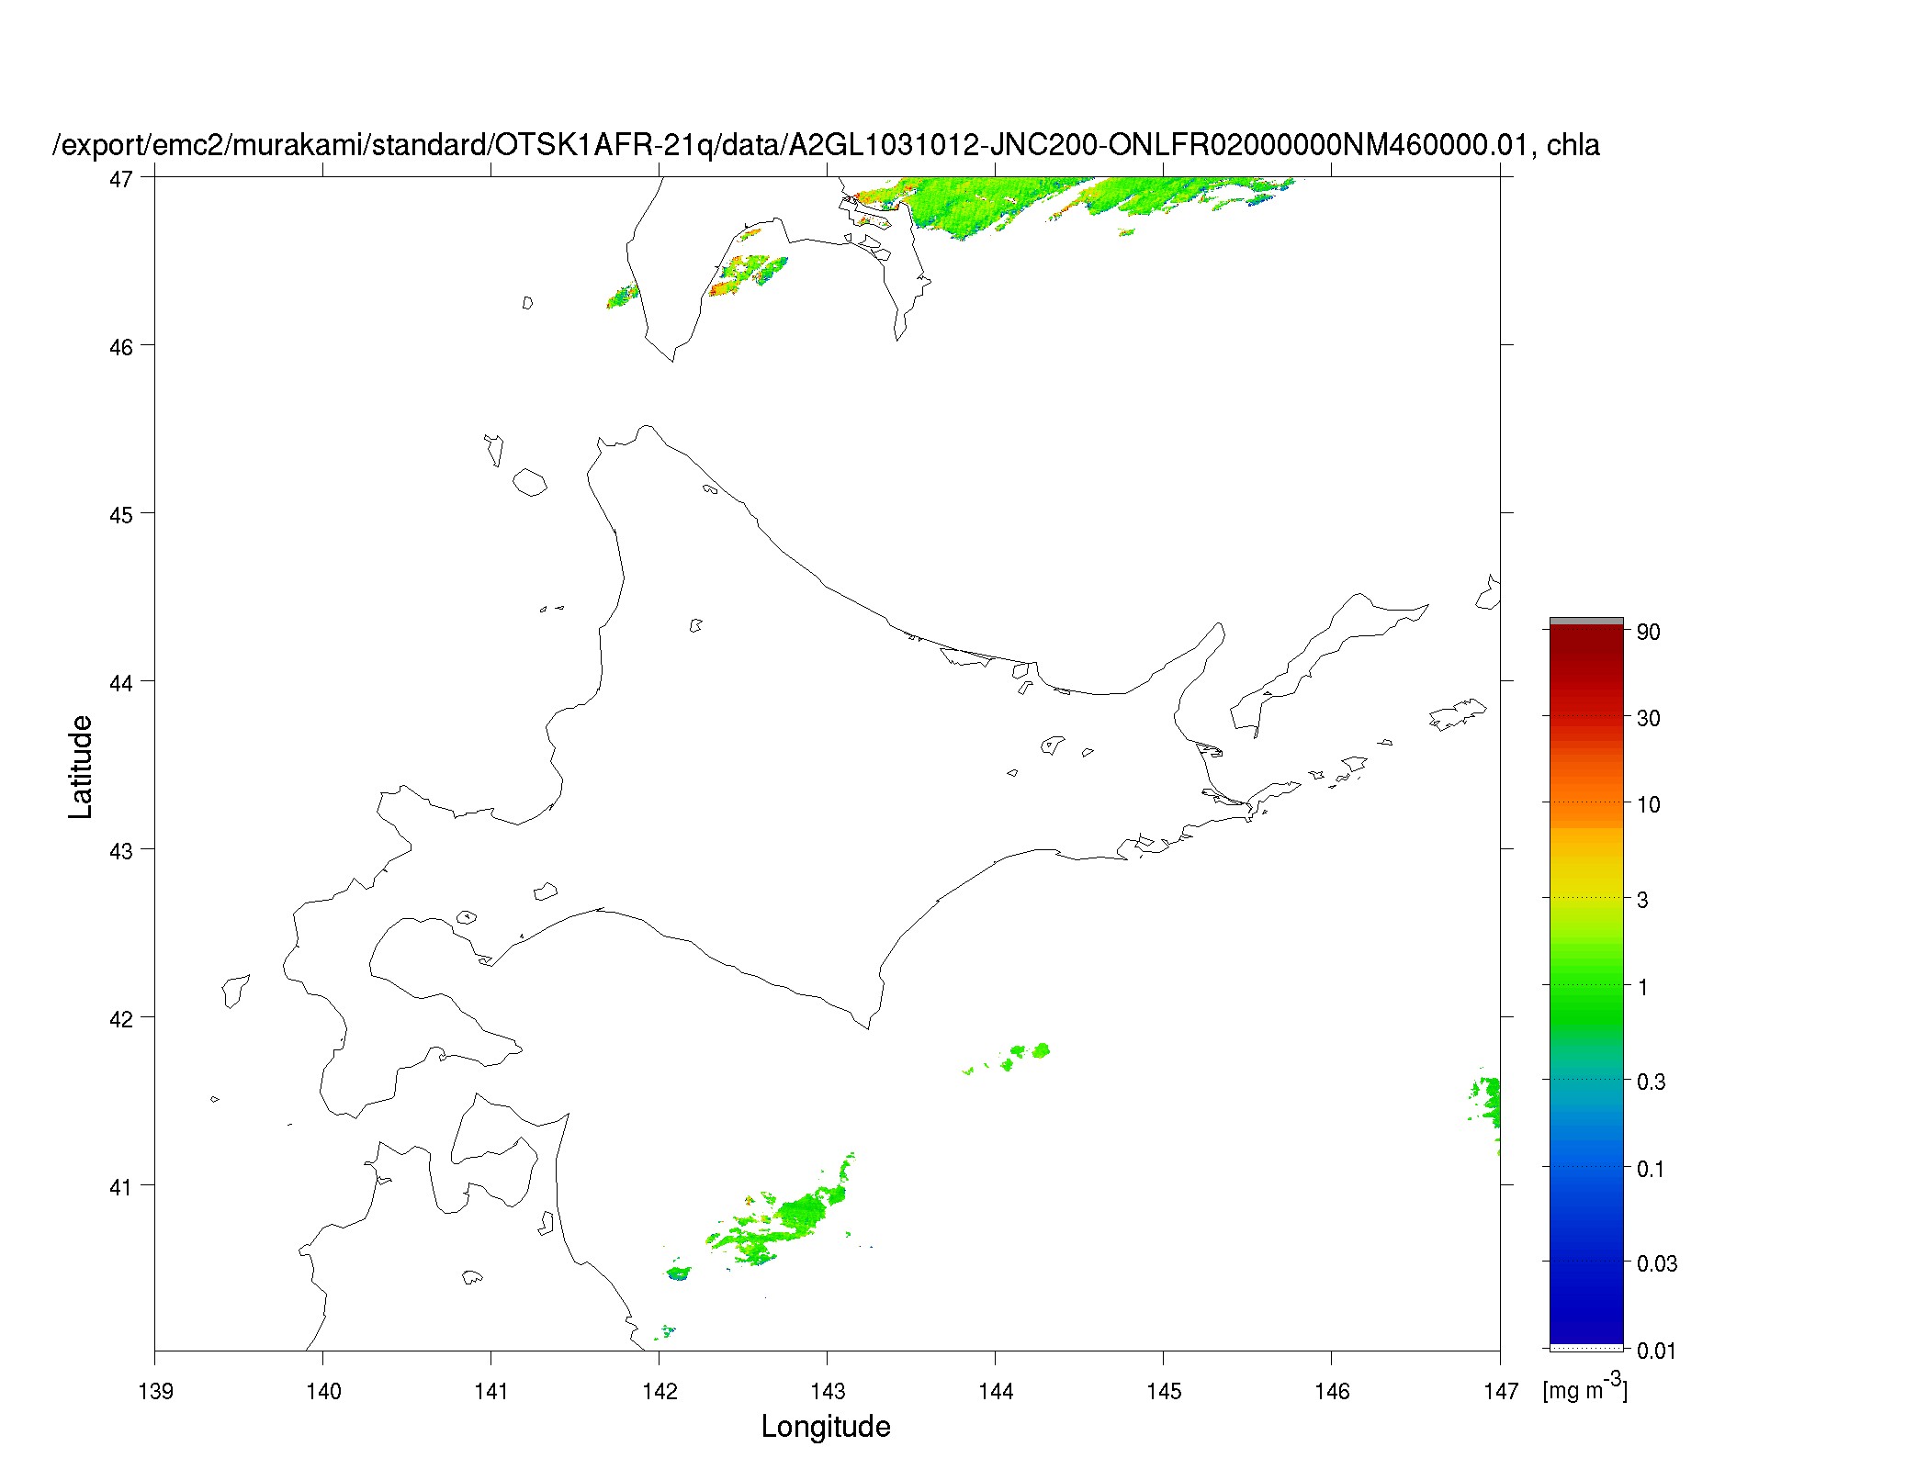Click colorbar label 1
1928x1469 pixels.
pyautogui.click(x=1642, y=987)
